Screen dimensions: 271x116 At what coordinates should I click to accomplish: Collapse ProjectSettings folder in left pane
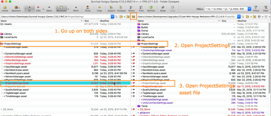[2, 44]
